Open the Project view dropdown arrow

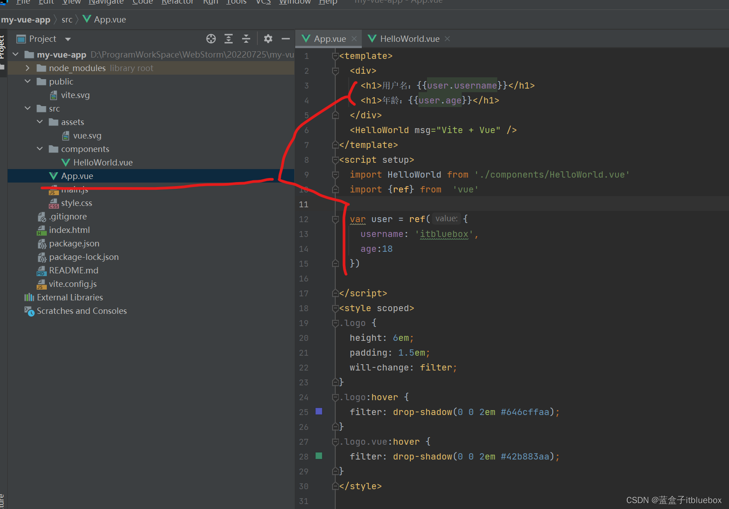(x=68, y=39)
